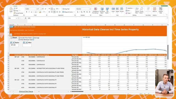Enable Include Time Totals checkbox

(19, 38)
